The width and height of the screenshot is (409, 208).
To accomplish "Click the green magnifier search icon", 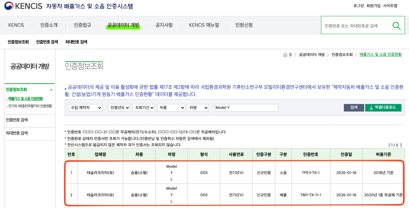I will click(396, 26).
